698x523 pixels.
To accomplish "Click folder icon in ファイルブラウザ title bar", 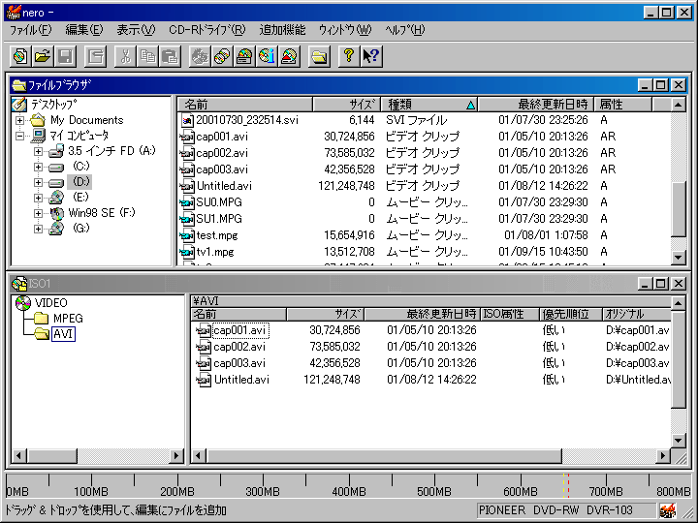I will click(x=19, y=84).
